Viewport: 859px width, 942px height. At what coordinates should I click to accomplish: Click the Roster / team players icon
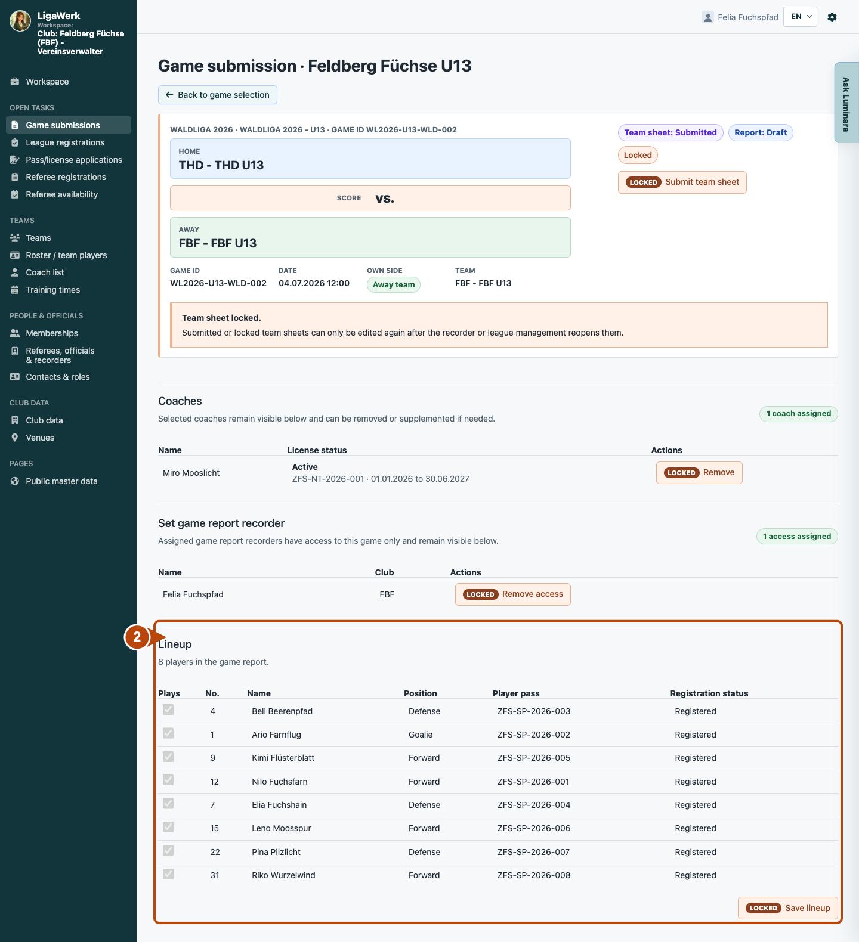point(15,255)
